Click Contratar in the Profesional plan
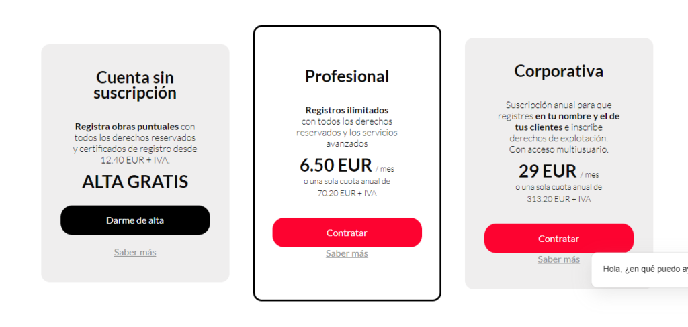Image resolution: width=688 pixels, height=327 pixels. [347, 233]
